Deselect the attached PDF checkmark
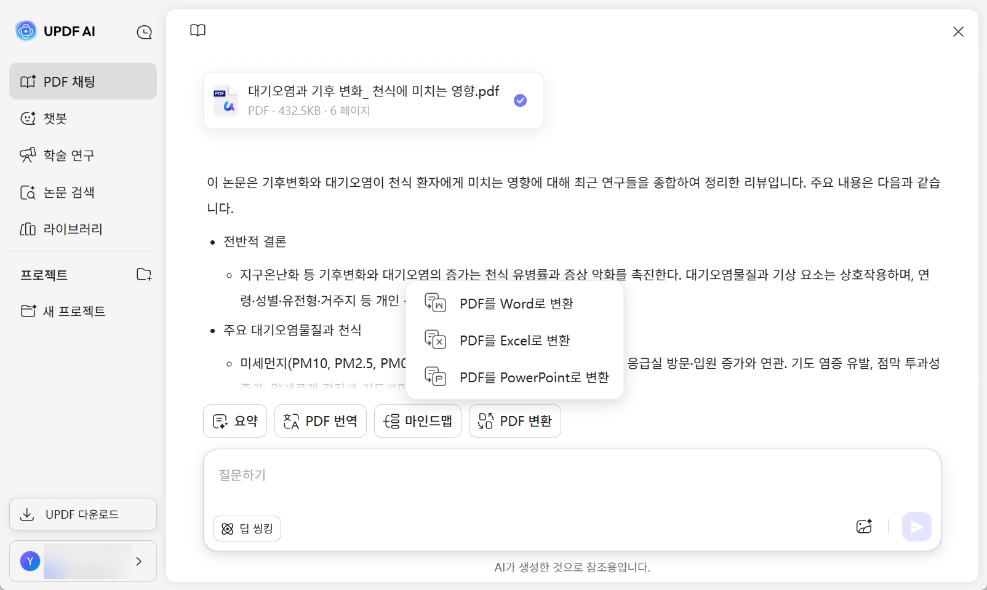 (520, 100)
